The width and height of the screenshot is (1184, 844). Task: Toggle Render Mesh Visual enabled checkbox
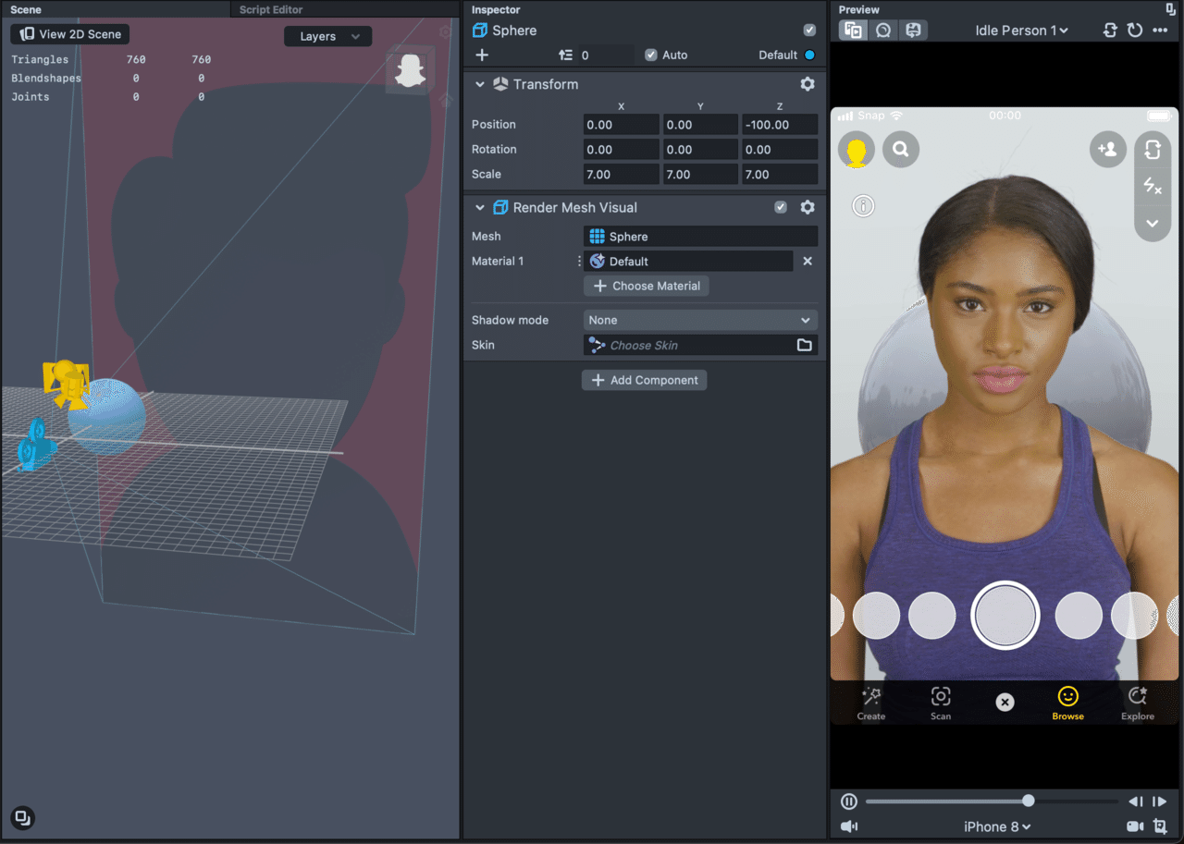781,208
